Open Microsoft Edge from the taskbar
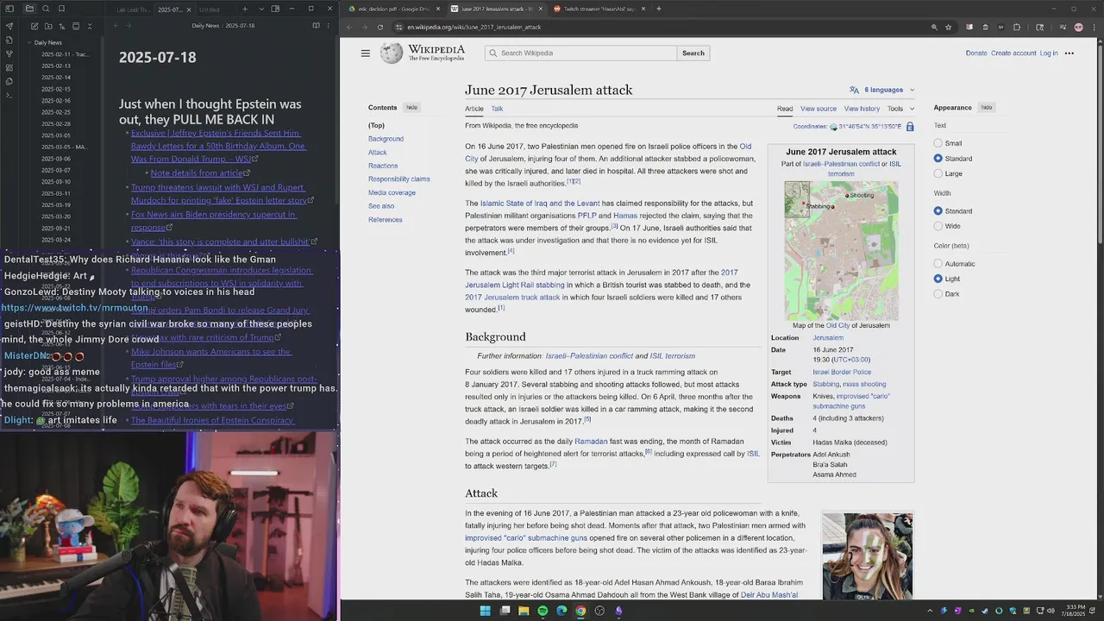1104x621 pixels. click(561, 611)
